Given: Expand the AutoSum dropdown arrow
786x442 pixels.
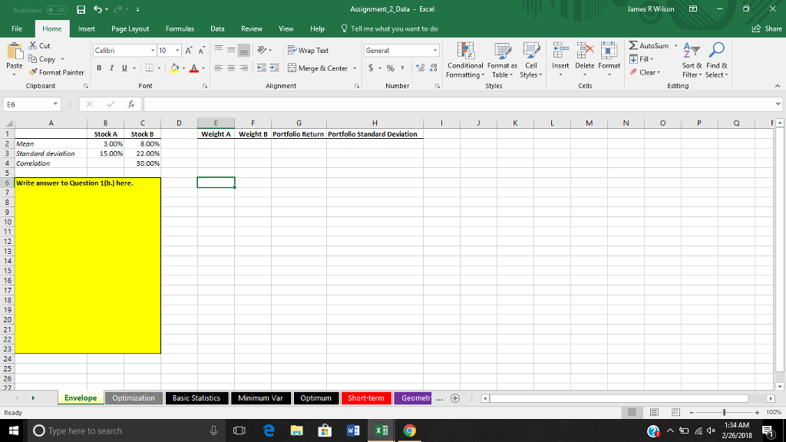Looking at the screenshot, I should click(675, 45).
